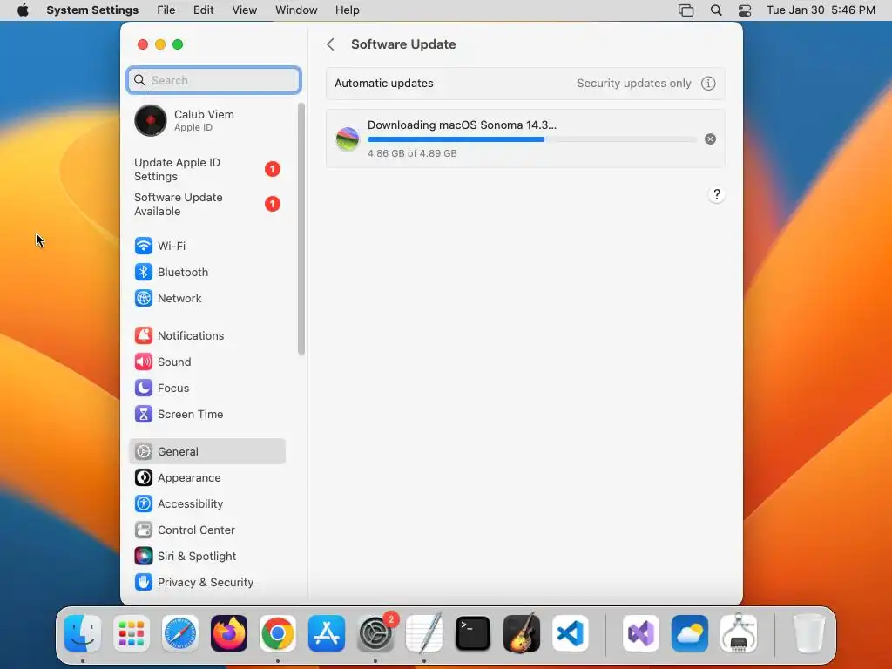The width and height of the screenshot is (892, 669).
Task: Select Network in the sidebar
Action: tap(207, 298)
